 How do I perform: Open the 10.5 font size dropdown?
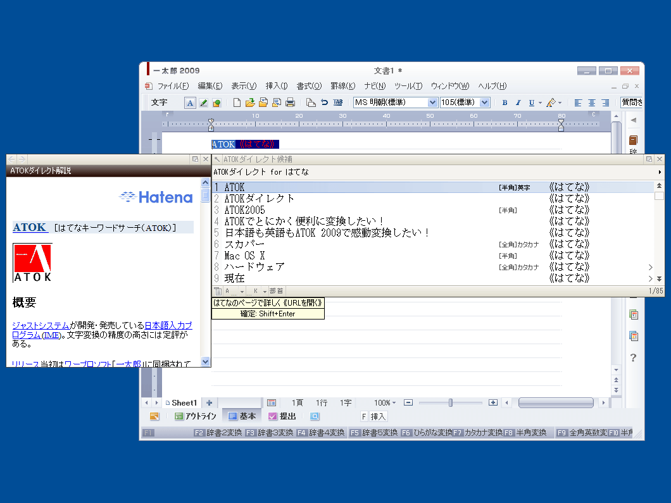tap(484, 102)
